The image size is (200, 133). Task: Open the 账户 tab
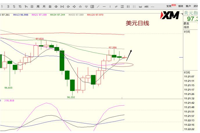point(188,6)
